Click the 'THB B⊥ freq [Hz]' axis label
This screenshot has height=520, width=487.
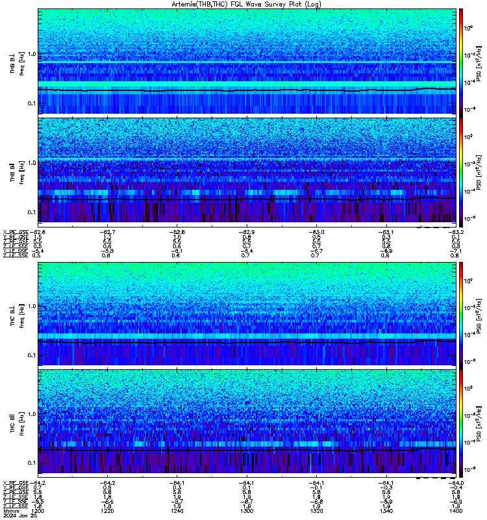click(x=18, y=63)
